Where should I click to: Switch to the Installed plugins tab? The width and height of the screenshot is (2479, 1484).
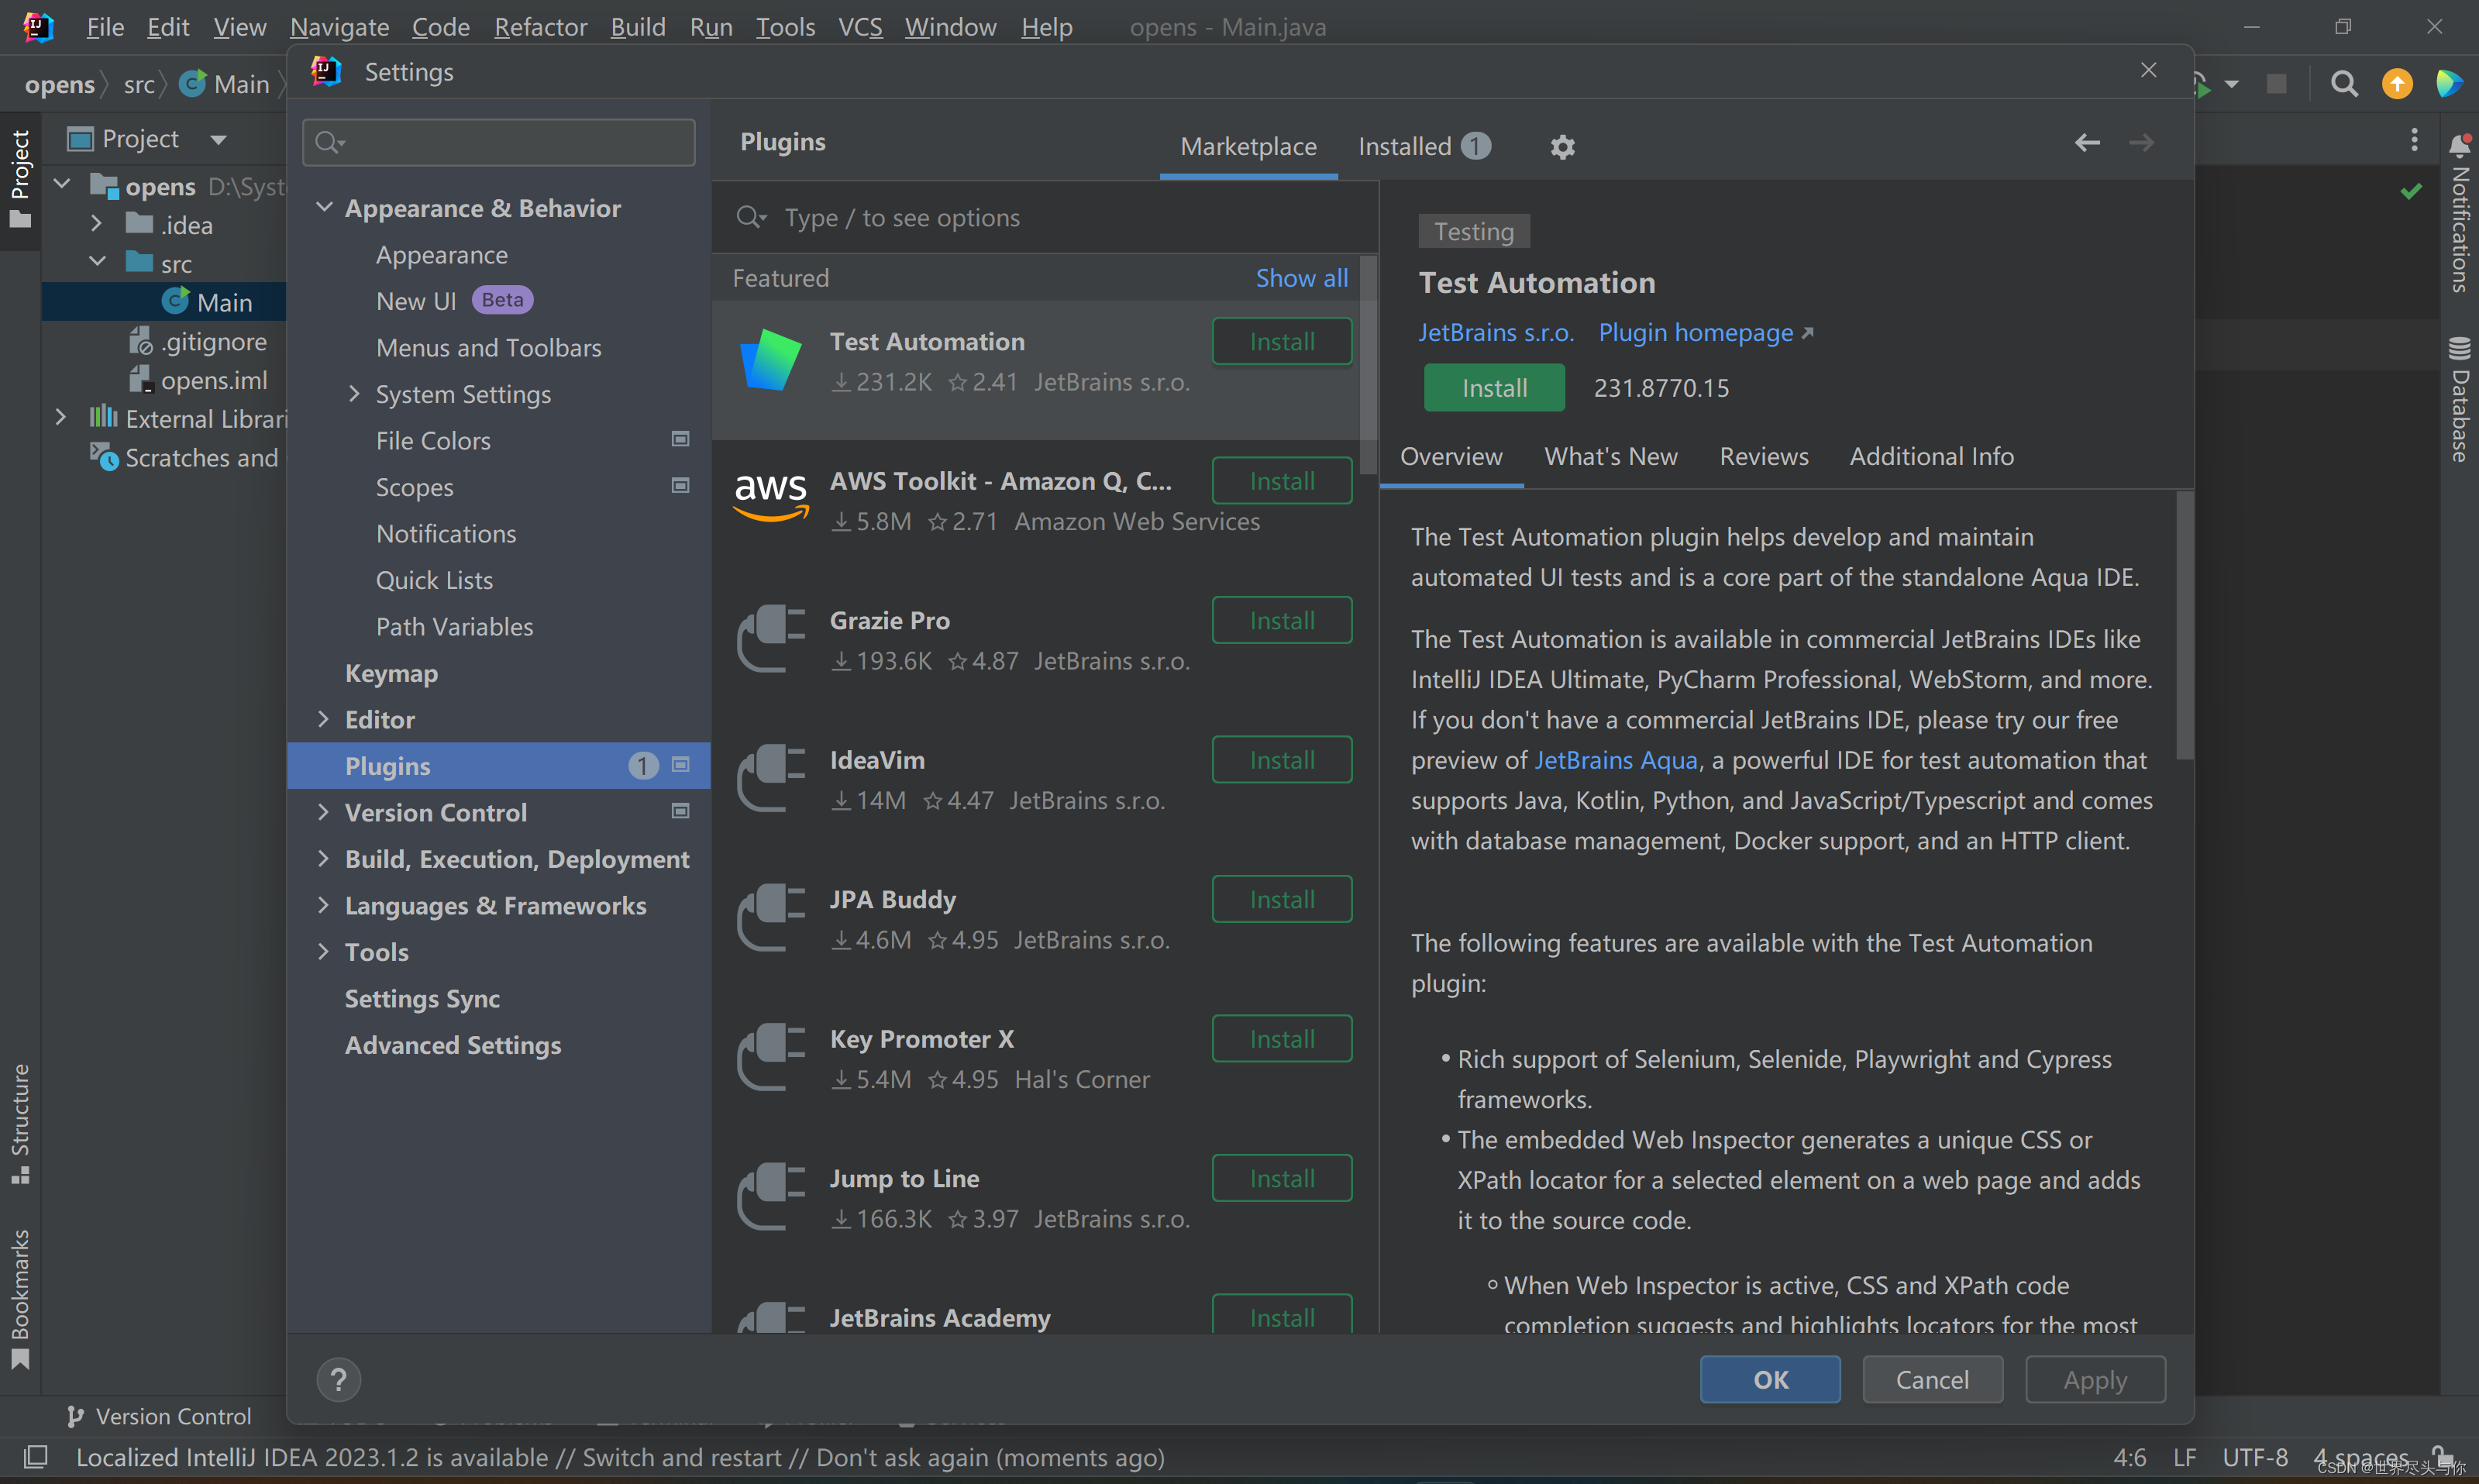1424,147
